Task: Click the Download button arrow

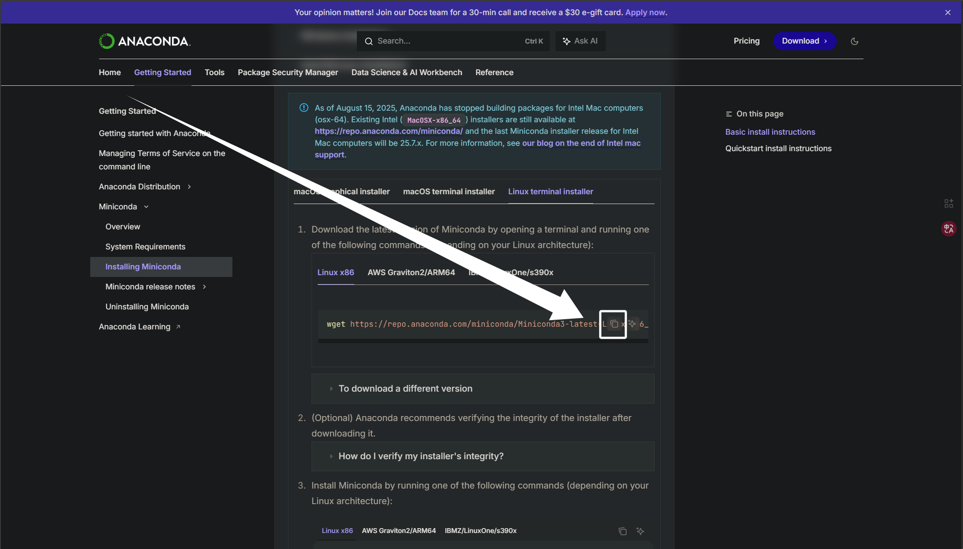Action: coord(826,41)
